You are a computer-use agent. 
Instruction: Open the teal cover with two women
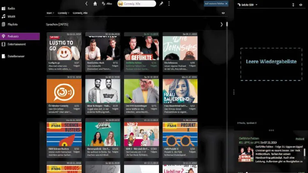click(103, 134)
